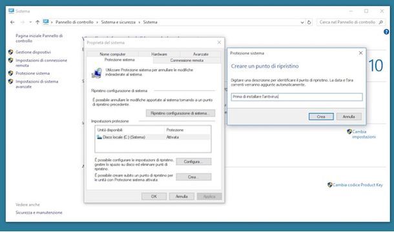Screen dimensions: 394x232
Task: Open Impostazioni di connessione remota
Action: point(41,63)
